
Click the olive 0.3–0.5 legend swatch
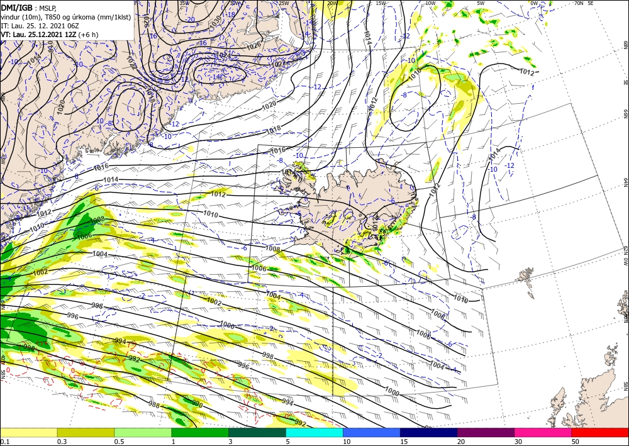tap(86, 432)
